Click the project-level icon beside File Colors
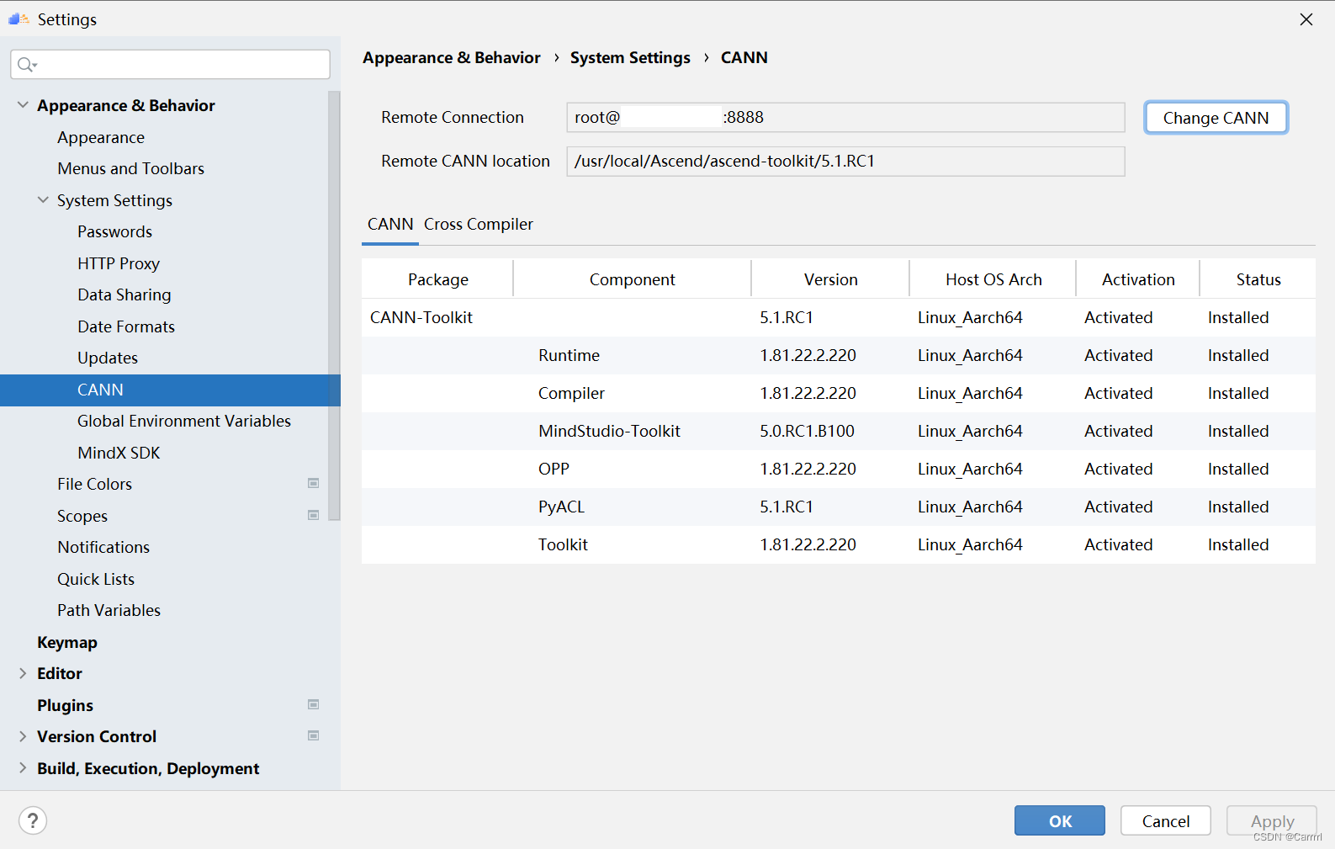The height and width of the screenshot is (849, 1335). [314, 483]
